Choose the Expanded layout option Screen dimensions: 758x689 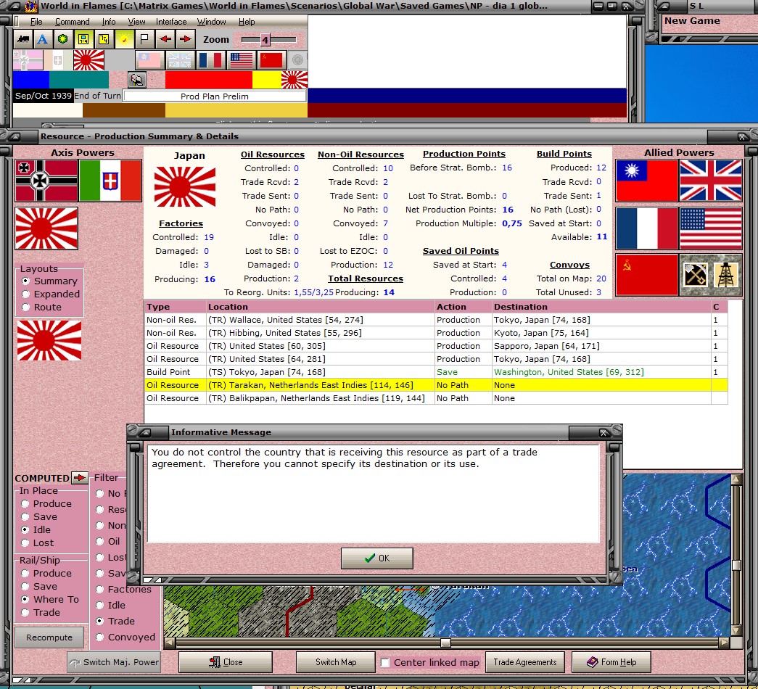tap(51, 294)
